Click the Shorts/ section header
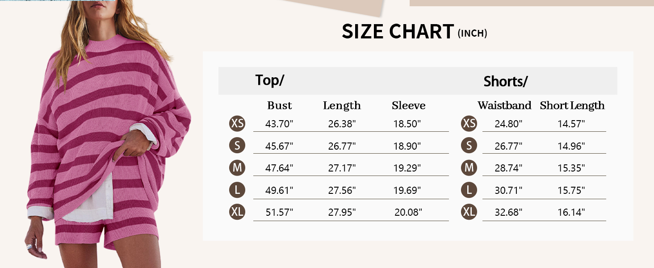This screenshot has height=268, width=654. tap(506, 82)
